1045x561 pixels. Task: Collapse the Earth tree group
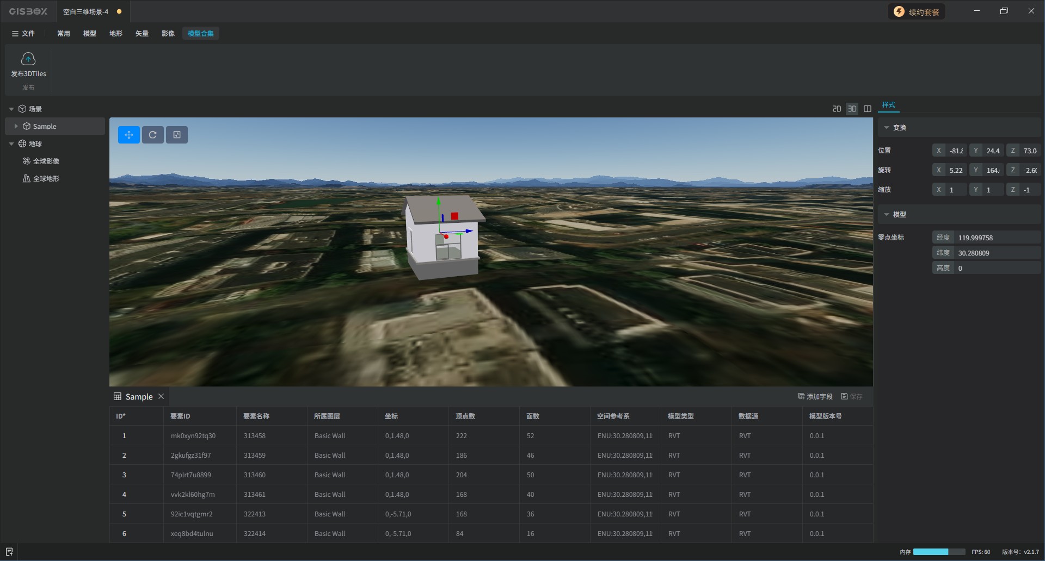[x=11, y=144]
